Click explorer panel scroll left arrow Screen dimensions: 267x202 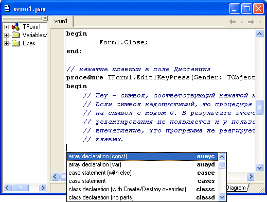7,188
